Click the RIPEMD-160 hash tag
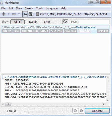 click(30, 31)
